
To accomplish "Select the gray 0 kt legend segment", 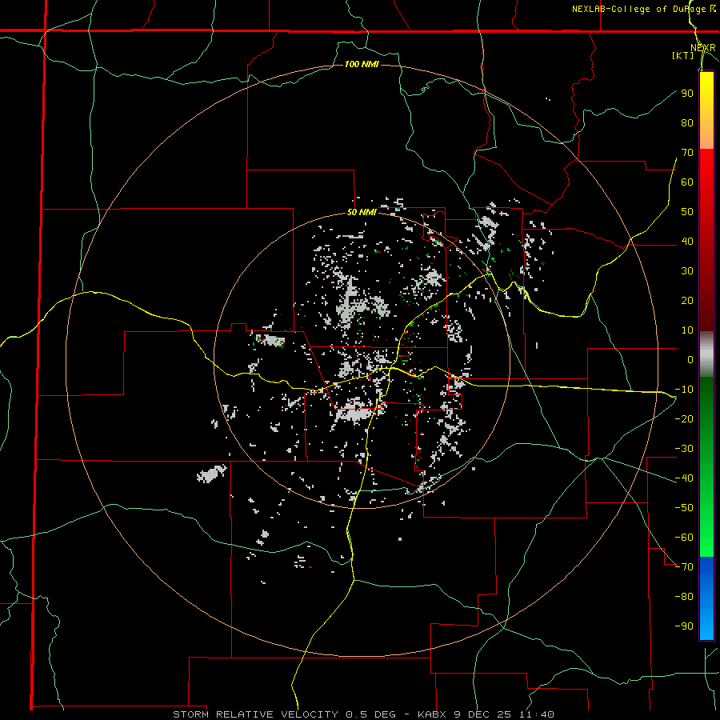I will 706,354.
